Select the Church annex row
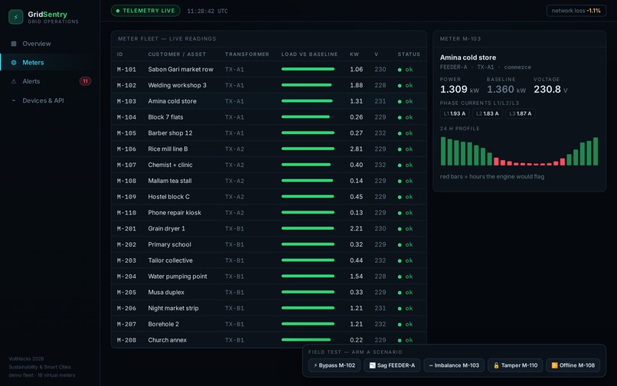 [x=269, y=340]
